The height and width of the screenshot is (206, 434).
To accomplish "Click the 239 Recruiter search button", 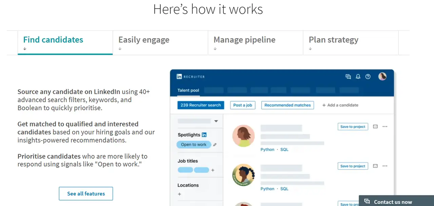I will pos(201,105).
